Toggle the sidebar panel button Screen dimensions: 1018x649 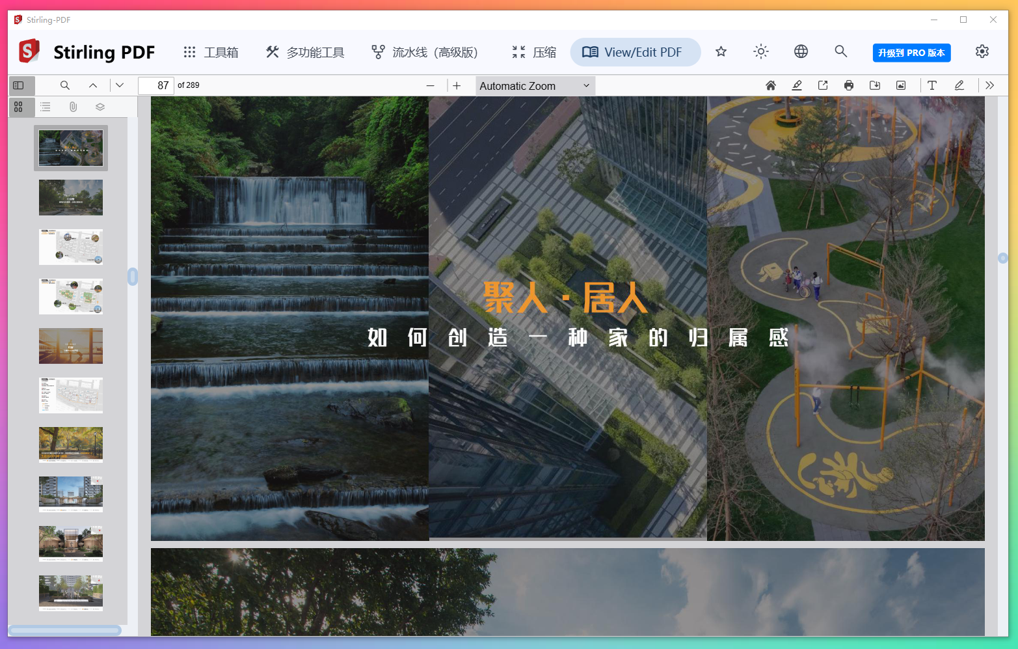18,85
